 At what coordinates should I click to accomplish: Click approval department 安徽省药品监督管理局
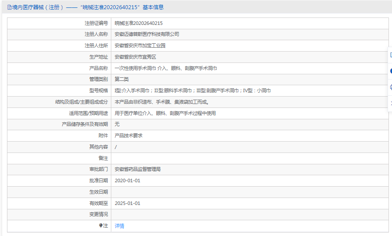coord(138,169)
